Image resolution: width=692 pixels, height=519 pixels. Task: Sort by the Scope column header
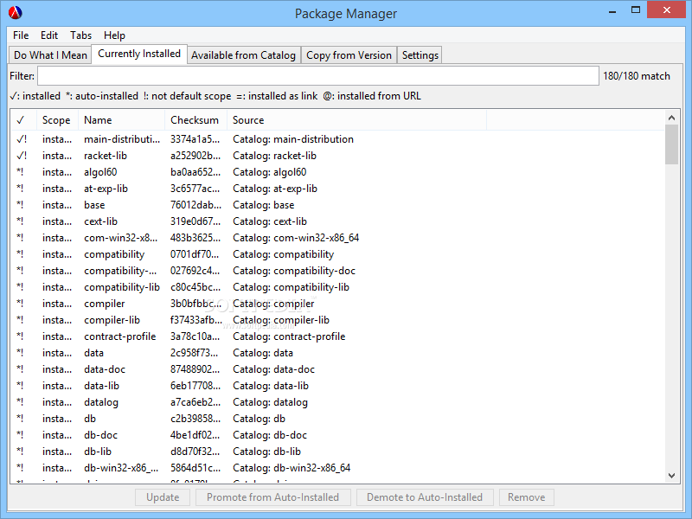pyautogui.click(x=57, y=120)
